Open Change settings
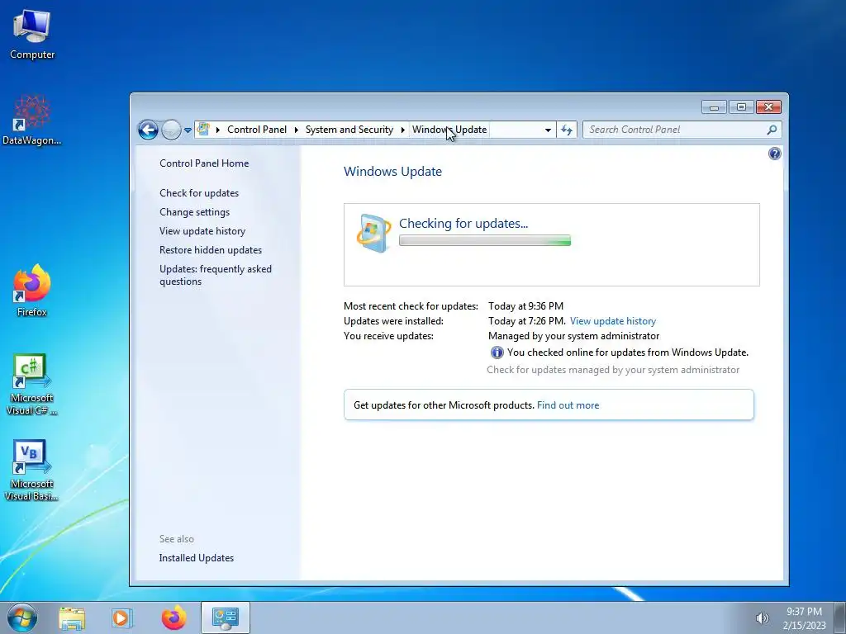Viewport: 846px width, 634px height. [x=194, y=212]
